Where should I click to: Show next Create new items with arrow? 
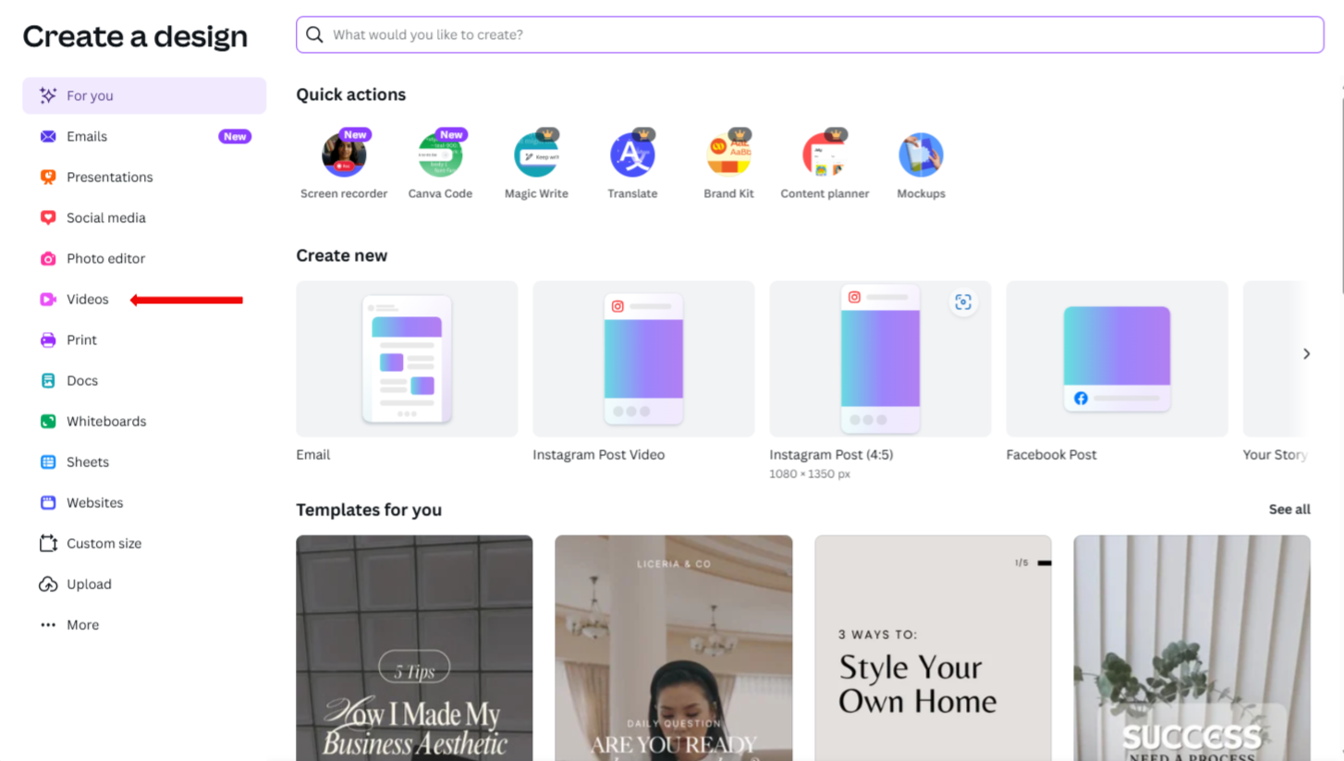(x=1306, y=353)
